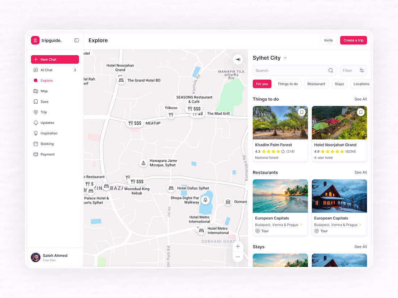
Task: Open Trip in sidebar
Action: [x=55, y=112]
